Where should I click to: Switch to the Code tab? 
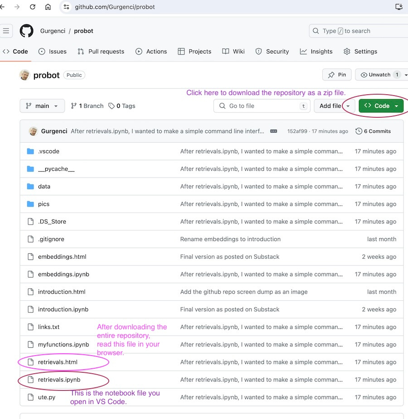point(15,51)
